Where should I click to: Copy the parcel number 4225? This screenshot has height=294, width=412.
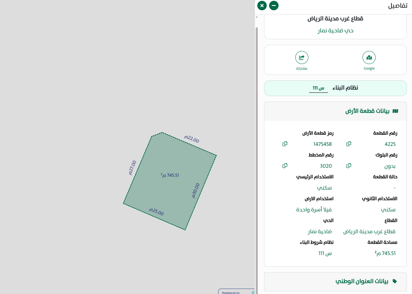click(348, 144)
